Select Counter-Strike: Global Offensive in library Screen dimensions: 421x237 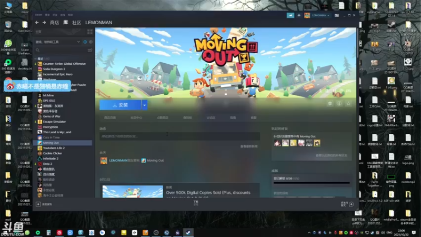coord(64,64)
